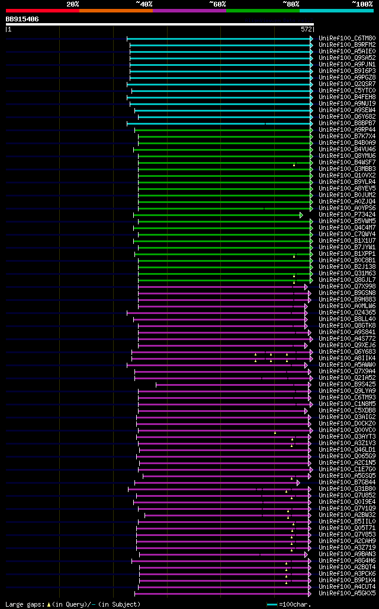
Task: Select the UniRef100_A9S841 entry
Action: tap(347, 332)
